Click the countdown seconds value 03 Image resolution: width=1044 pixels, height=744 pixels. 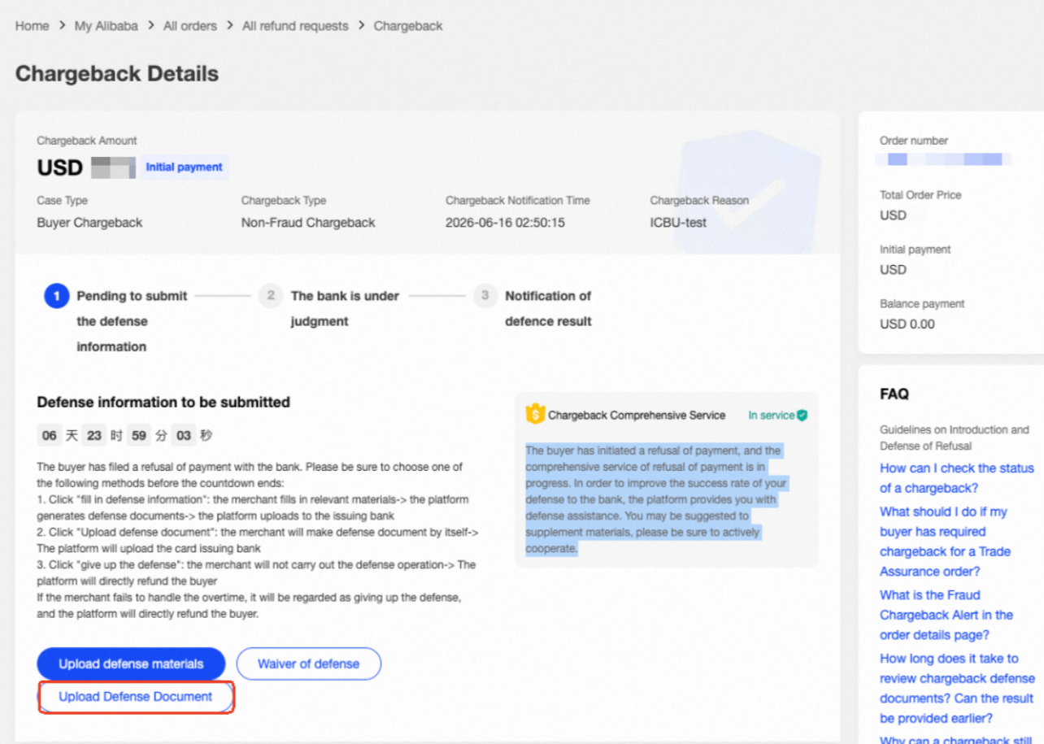[184, 436]
